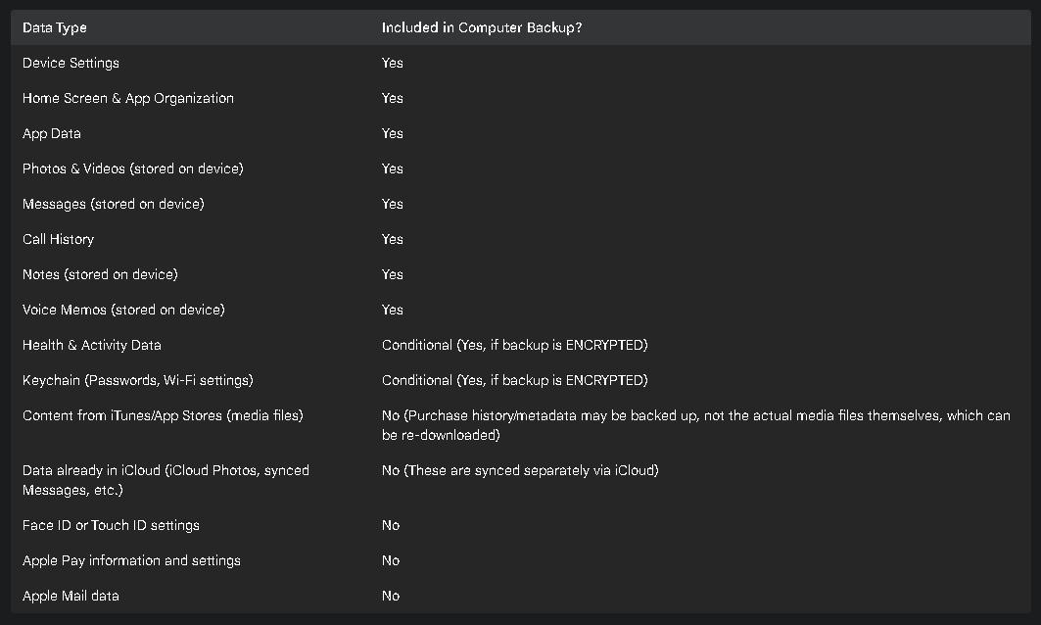Select Home Screen & App Organization cell
Viewport: 1041px width, 625px height.
tap(128, 98)
